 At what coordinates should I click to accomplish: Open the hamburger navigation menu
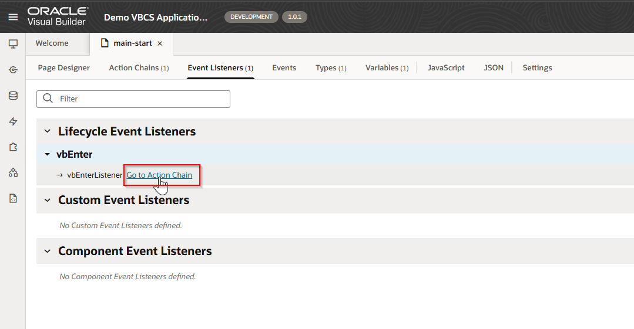(x=13, y=17)
